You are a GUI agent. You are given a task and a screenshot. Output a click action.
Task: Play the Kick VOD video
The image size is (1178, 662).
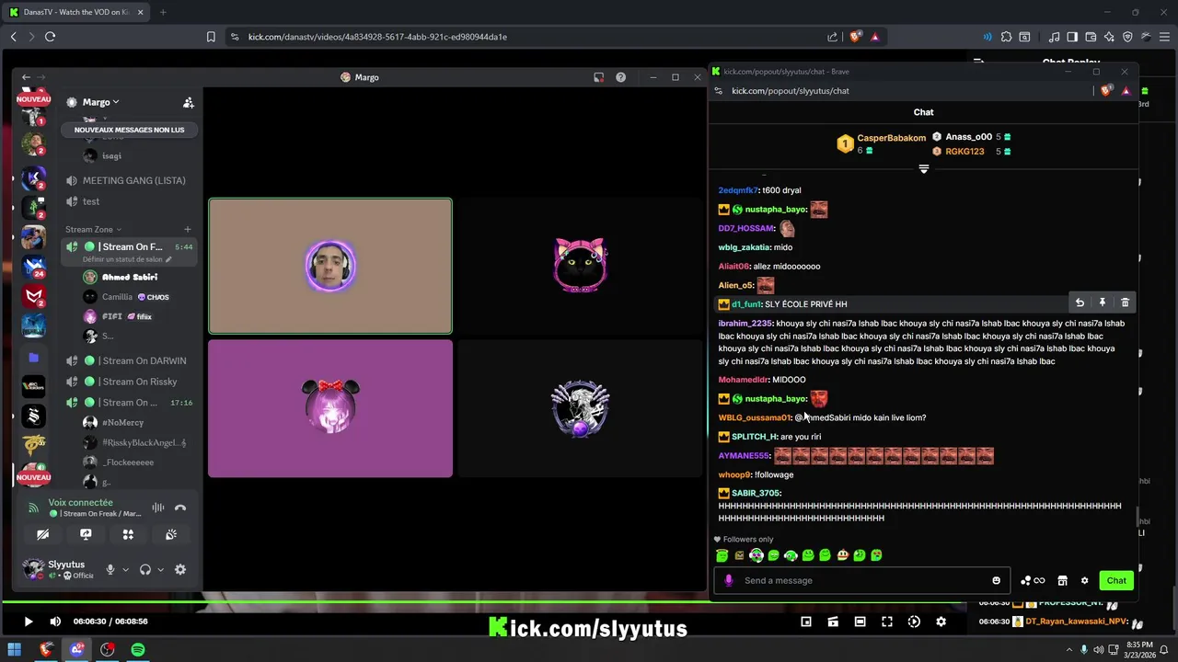tap(28, 622)
